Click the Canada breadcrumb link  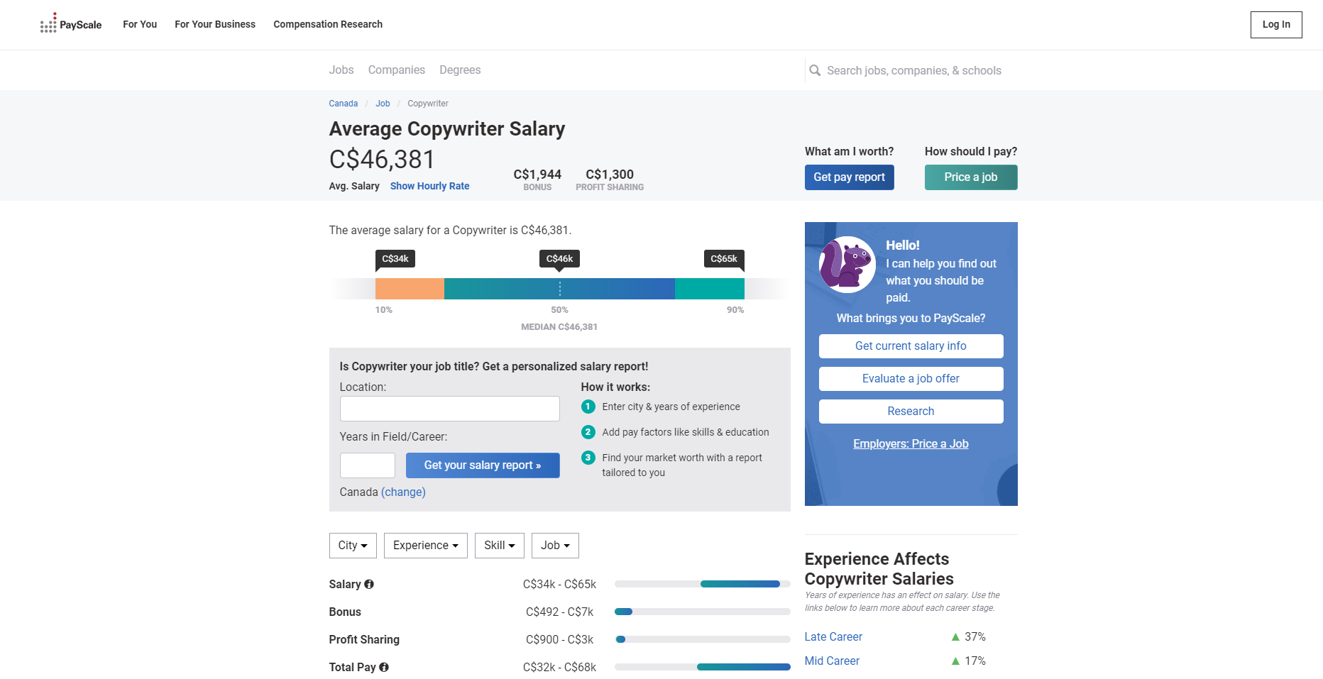coord(344,104)
